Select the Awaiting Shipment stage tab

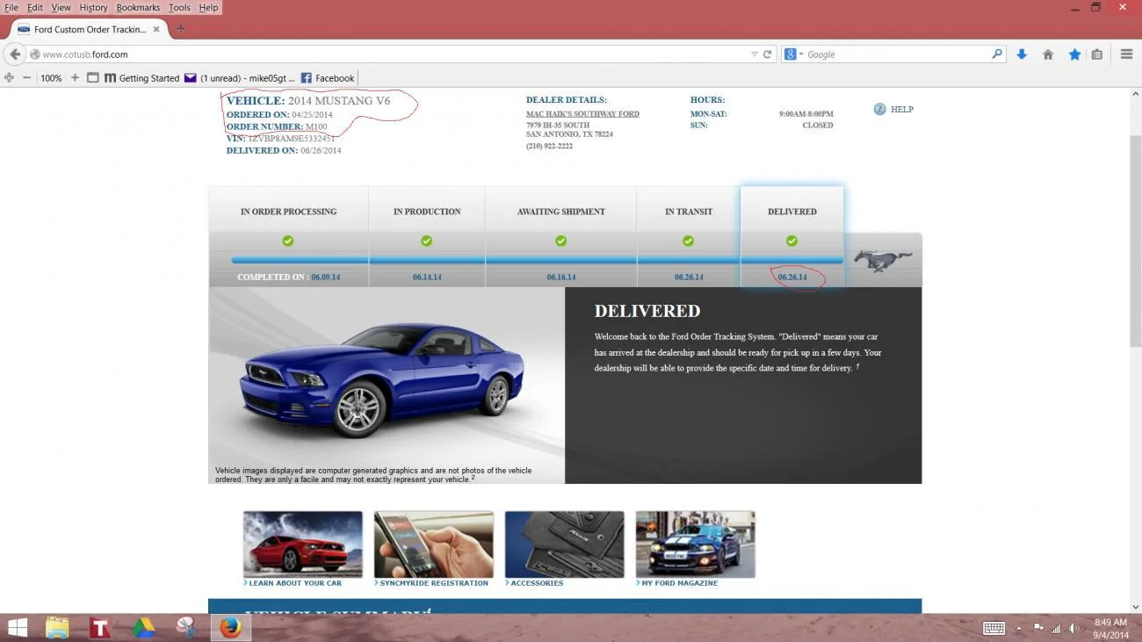click(560, 212)
